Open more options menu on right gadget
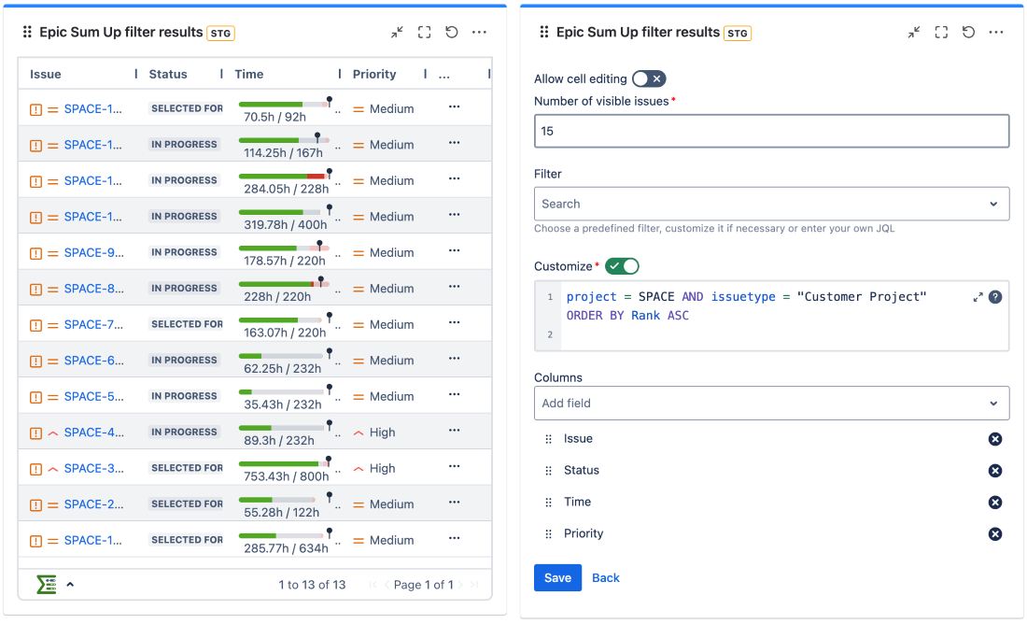Screen dimensions: 1027x624 click(x=996, y=32)
